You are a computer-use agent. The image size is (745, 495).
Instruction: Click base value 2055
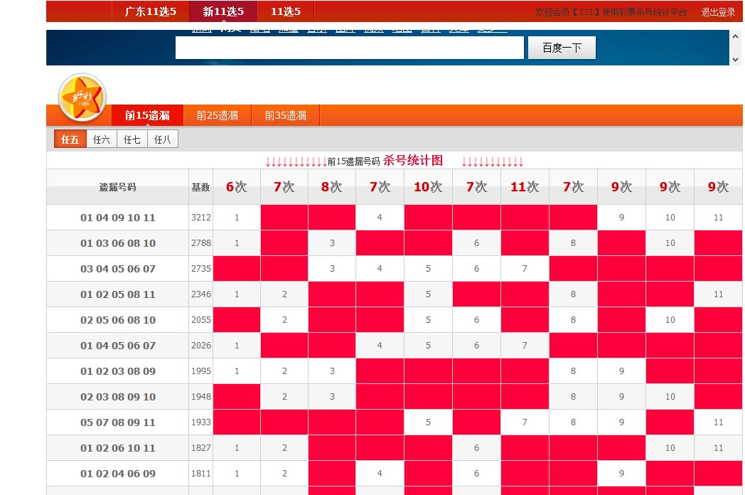click(201, 320)
